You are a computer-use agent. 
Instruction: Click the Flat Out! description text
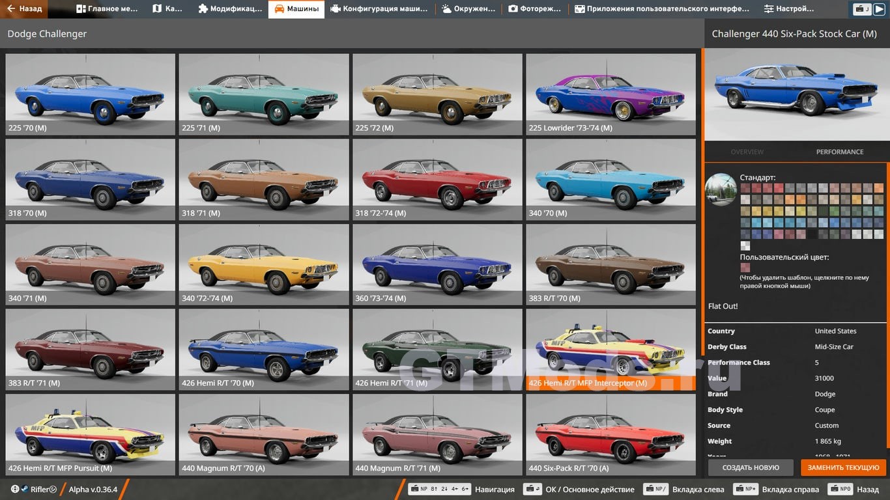pos(723,306)
